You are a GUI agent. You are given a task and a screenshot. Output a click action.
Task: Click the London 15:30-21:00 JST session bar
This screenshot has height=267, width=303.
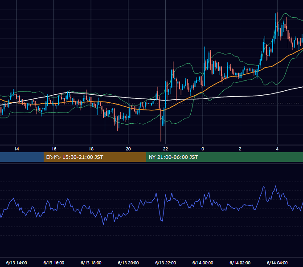pyautogui.click(x=94, y=157)
